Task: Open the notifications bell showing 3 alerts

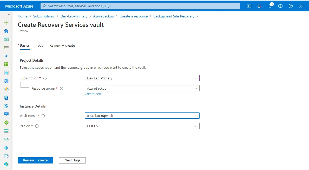Action: pos(270,6)
